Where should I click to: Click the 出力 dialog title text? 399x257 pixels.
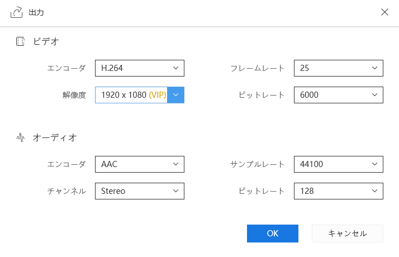point(36,12)
